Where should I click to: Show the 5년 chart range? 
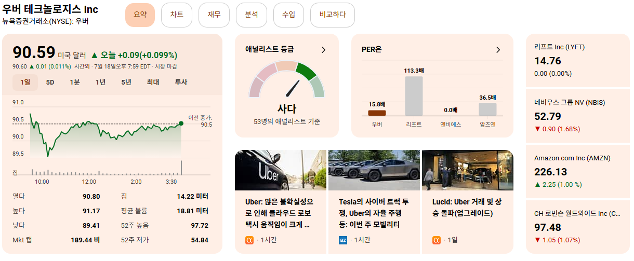point(126,82)
